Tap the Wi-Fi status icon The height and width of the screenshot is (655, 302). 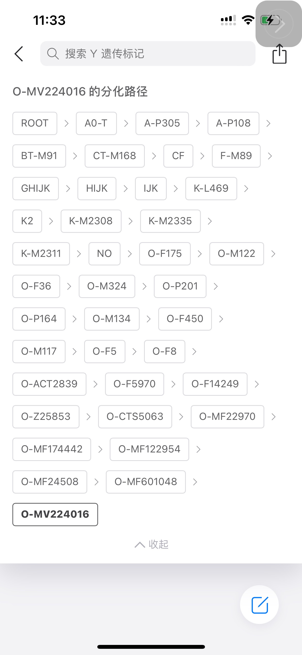point(248,20)
